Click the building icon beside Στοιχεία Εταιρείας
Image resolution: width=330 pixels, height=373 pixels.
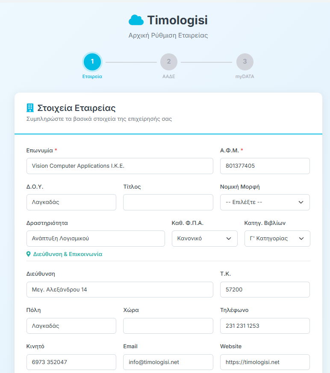(x=30, y=108)
